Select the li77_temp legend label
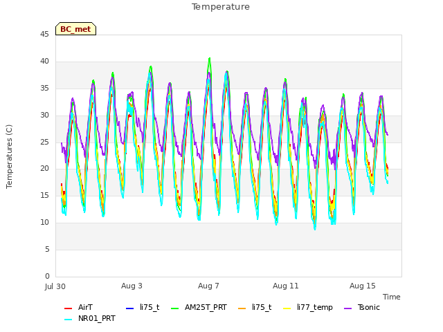 315,308
